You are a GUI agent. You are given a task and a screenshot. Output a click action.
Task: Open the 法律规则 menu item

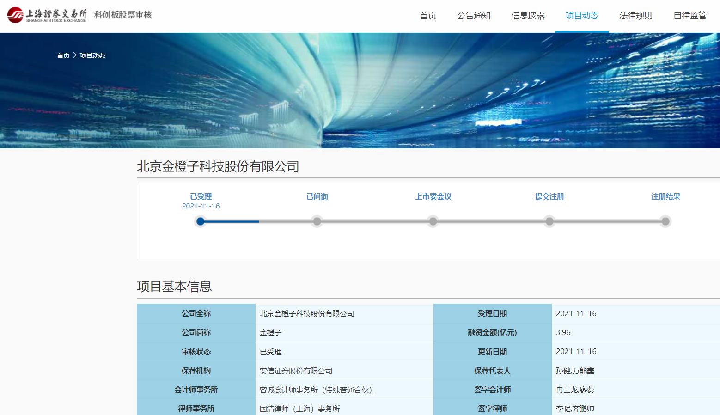coord(636,16)
